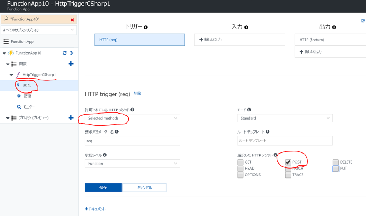Uncheck the POST method checkbox
The image size is (366, 216).
coord(288,162)
